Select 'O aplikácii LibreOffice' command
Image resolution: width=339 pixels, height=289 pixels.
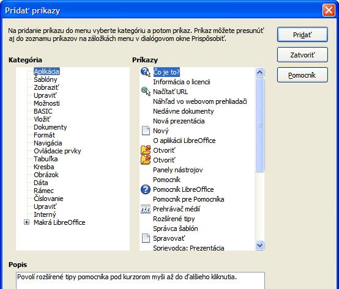(184, 141)
